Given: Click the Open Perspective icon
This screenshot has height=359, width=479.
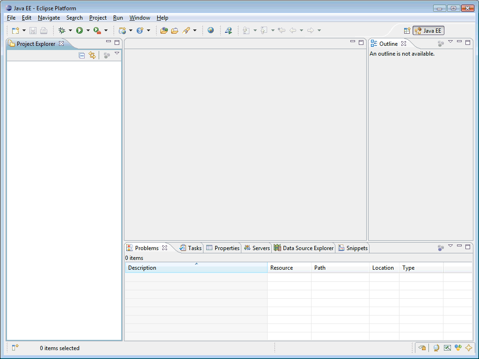Looking at the screenshot, I should (x=407, y=30).
